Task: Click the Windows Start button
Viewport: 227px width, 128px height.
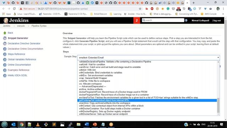Action: pyautogui.click(x=5, y=124)
